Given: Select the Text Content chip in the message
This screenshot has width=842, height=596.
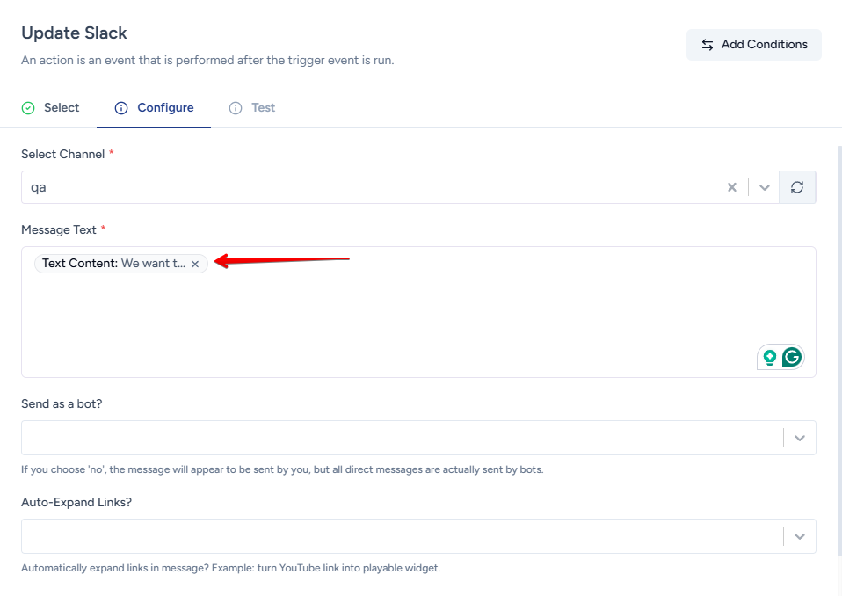Looking at the screenshot, I should point(113,264).
